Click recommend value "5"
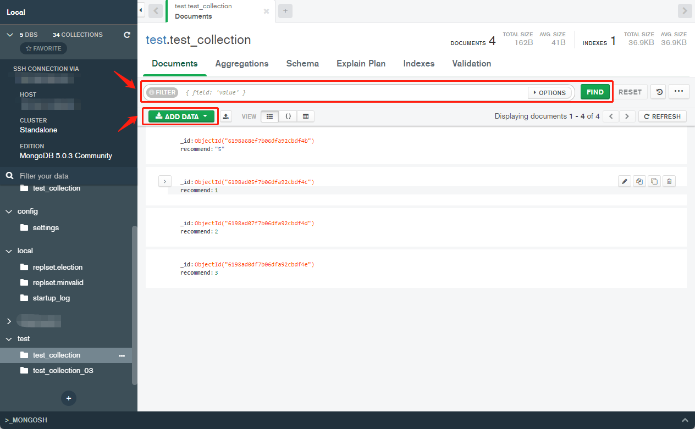 point(219,149)
